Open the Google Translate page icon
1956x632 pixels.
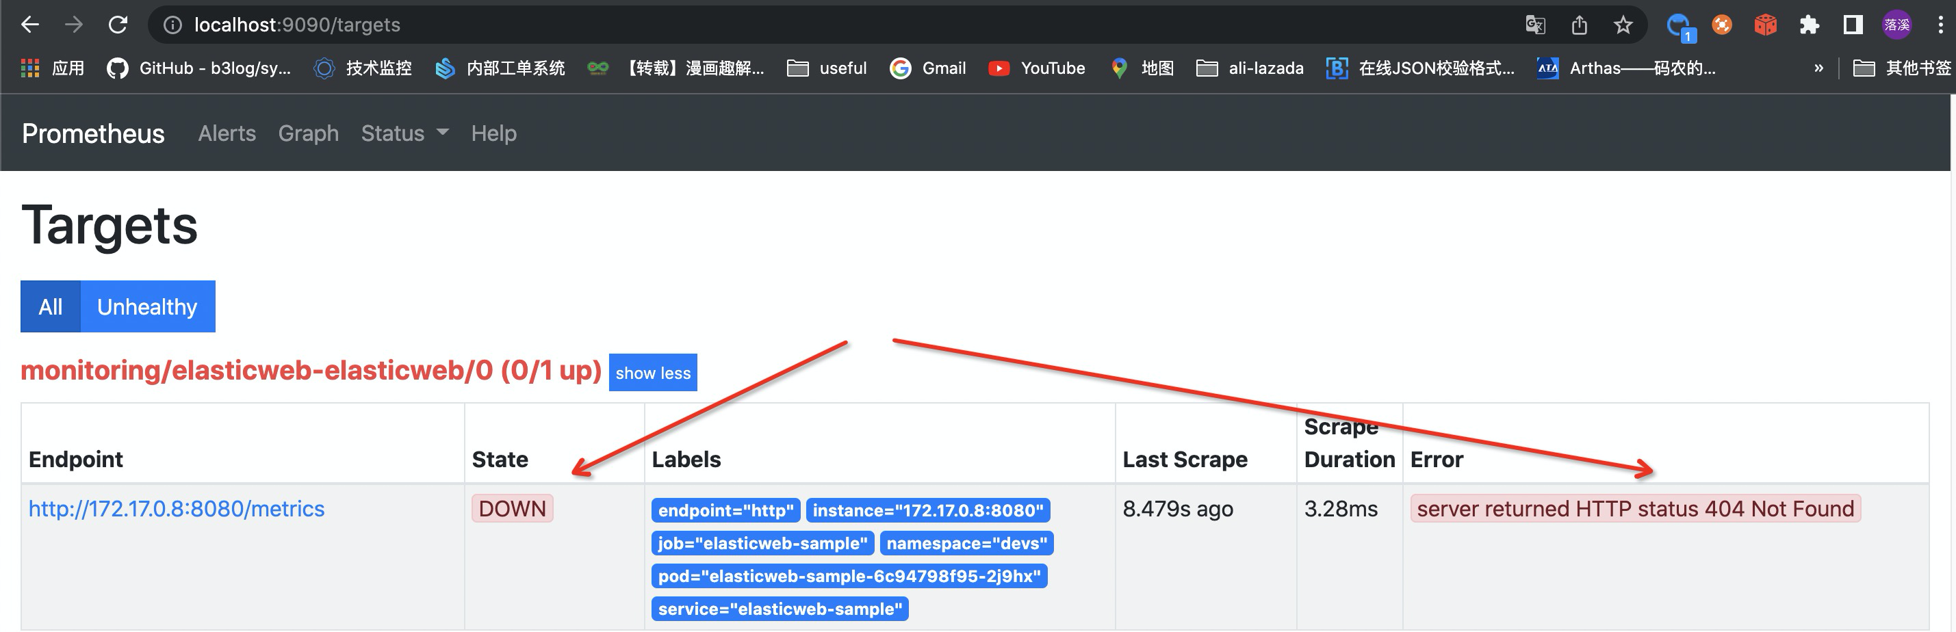pos(1535,24)
